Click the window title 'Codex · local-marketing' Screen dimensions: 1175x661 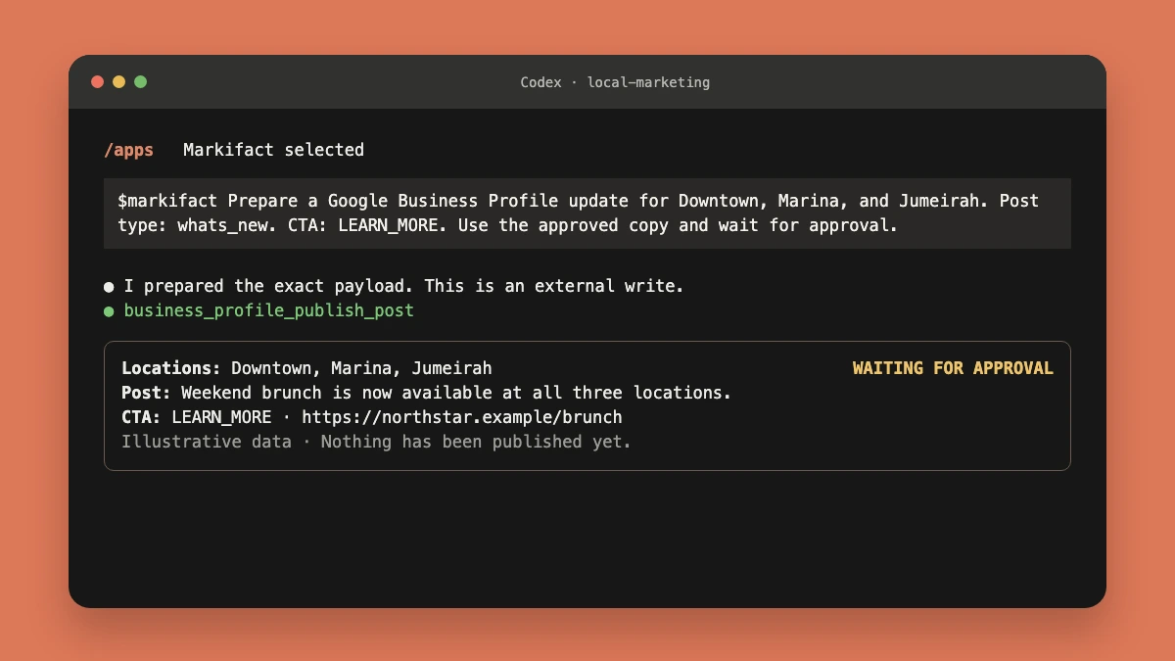[x=615, y=82]
